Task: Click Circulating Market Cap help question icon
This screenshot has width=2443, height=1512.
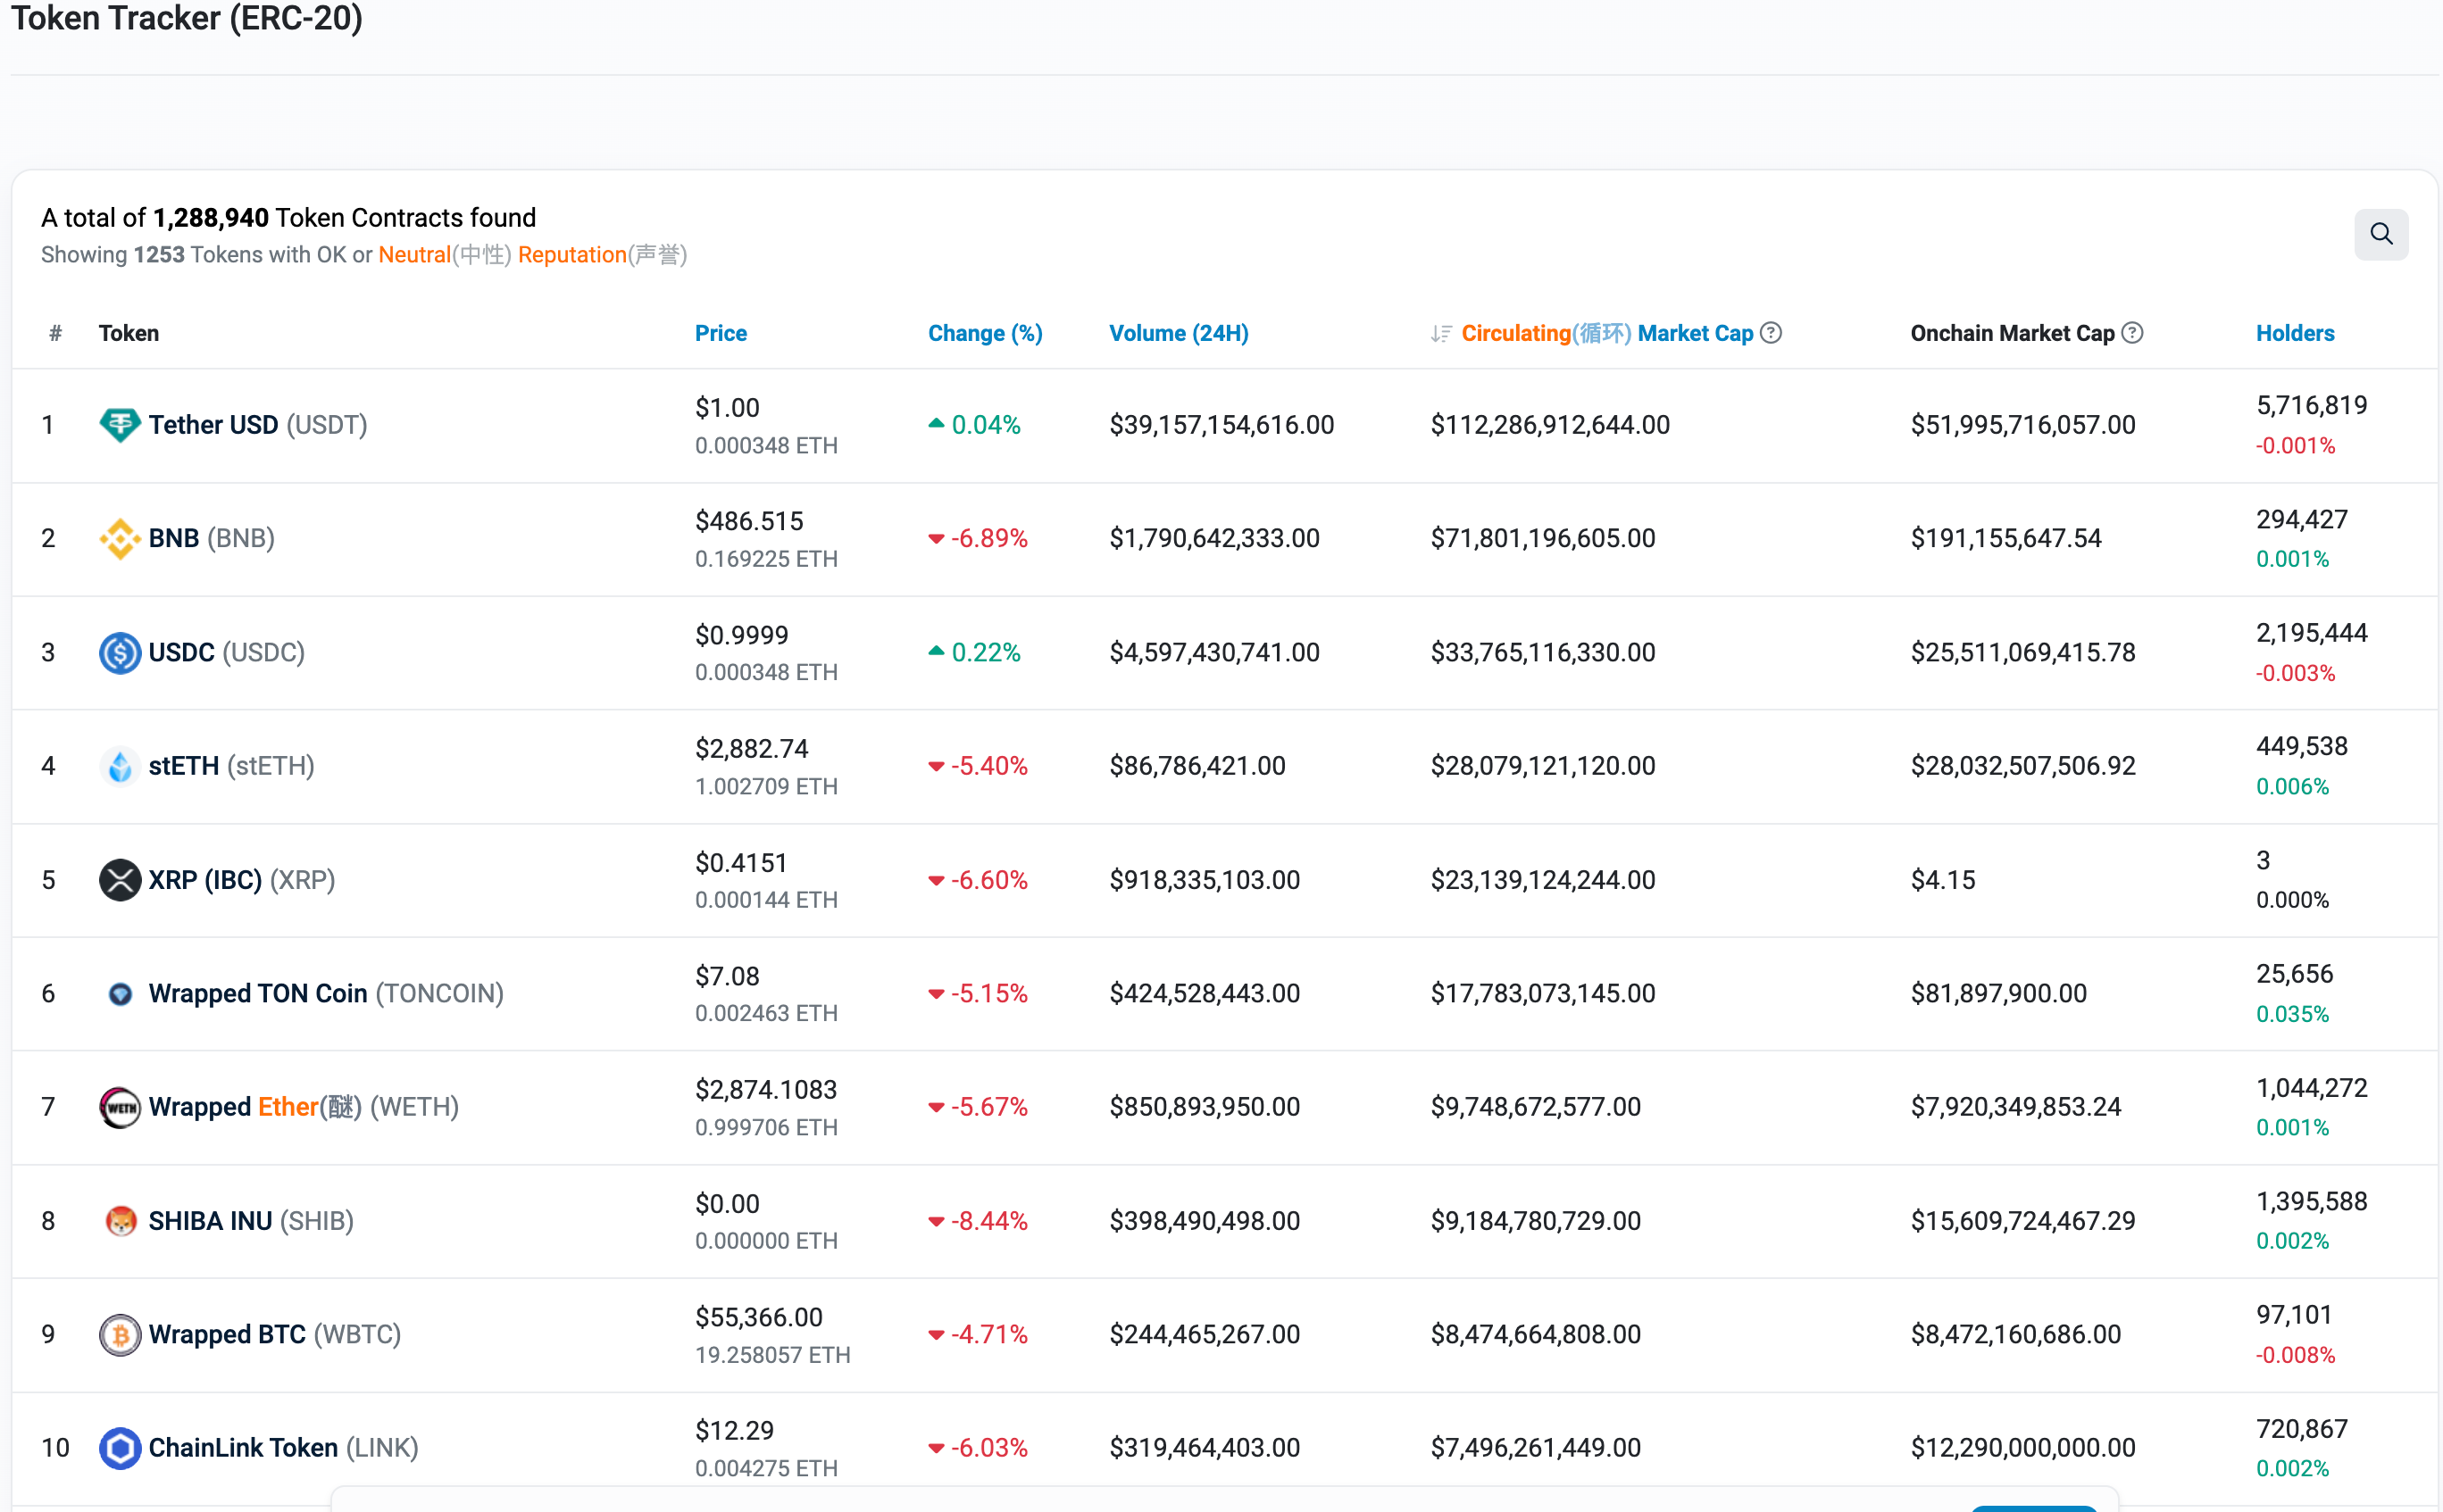Action: [x=1771, y=333]
